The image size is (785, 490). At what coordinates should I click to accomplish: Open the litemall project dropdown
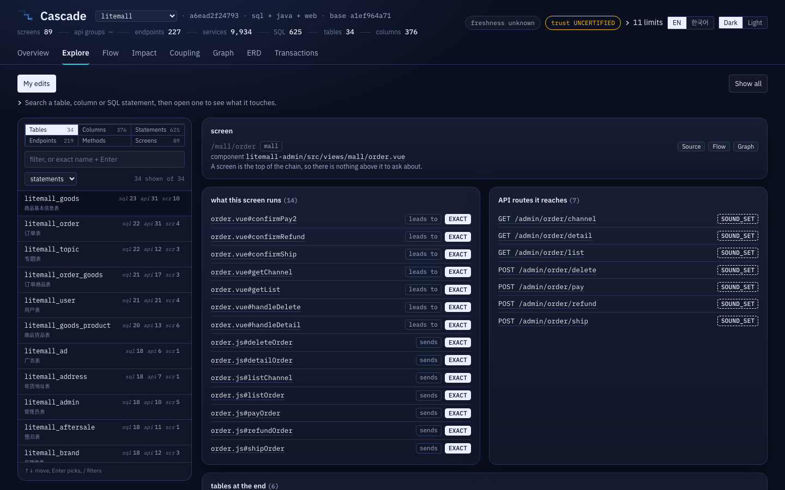pyautogui.click(x=136, y=16)
